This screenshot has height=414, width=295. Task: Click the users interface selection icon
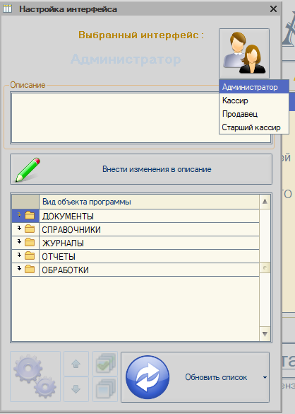(244, 54)
